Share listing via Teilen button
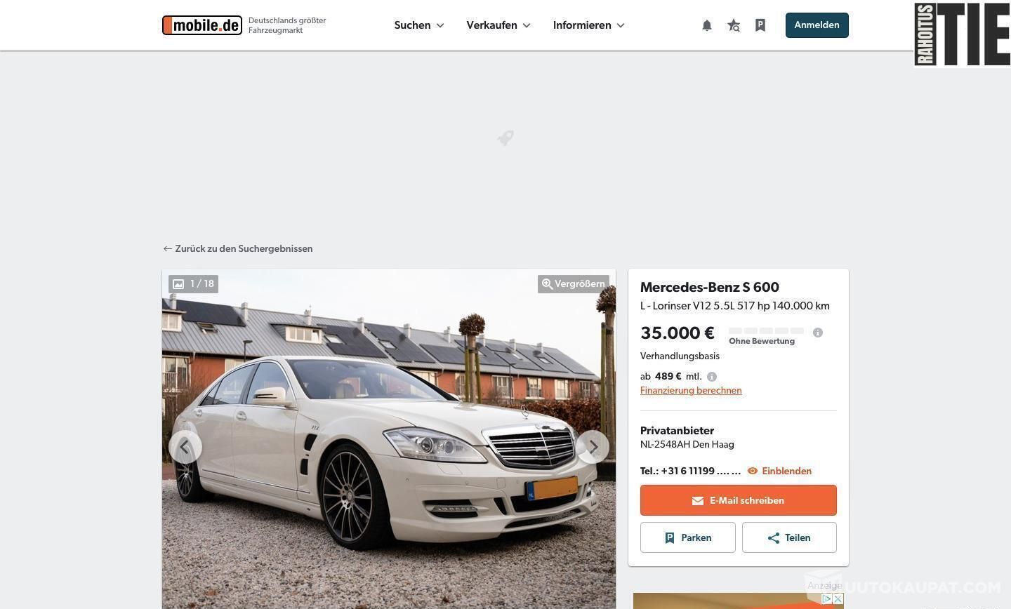This screenshot has width=1011, height=609. click(789, 537)
